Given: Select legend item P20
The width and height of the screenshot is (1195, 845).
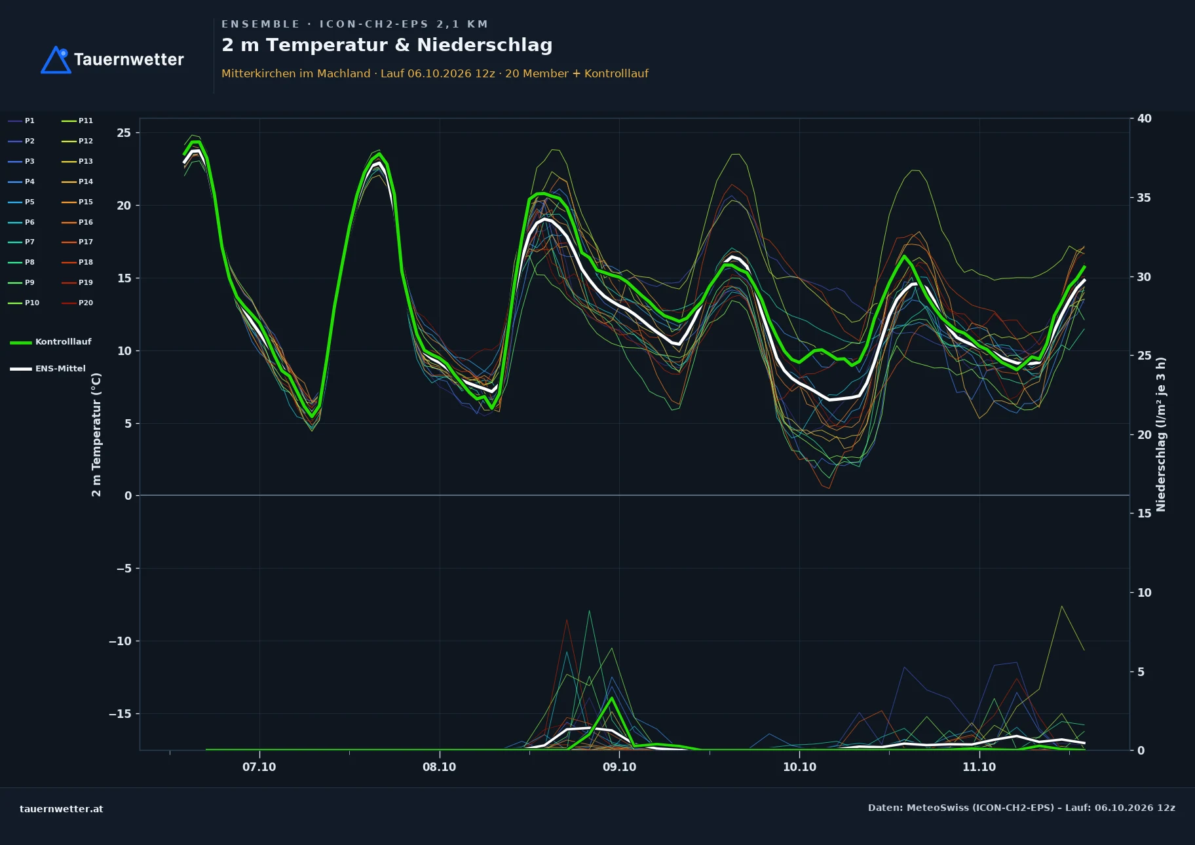Looking at the screenshot, I should click(x=77, y=303).
